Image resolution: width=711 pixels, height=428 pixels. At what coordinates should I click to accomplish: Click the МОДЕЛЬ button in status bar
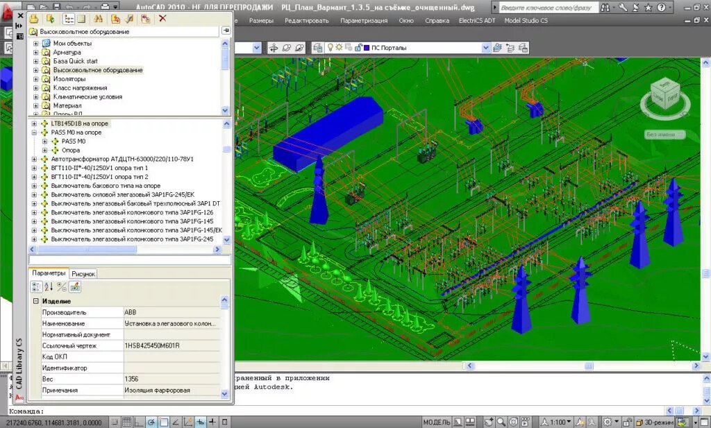pos(437,422)
